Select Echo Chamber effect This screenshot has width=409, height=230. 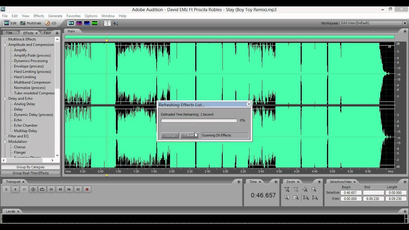26,126
